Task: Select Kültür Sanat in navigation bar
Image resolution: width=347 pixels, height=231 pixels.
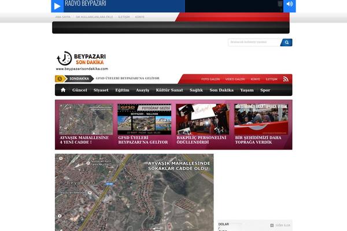Action: 169,90
